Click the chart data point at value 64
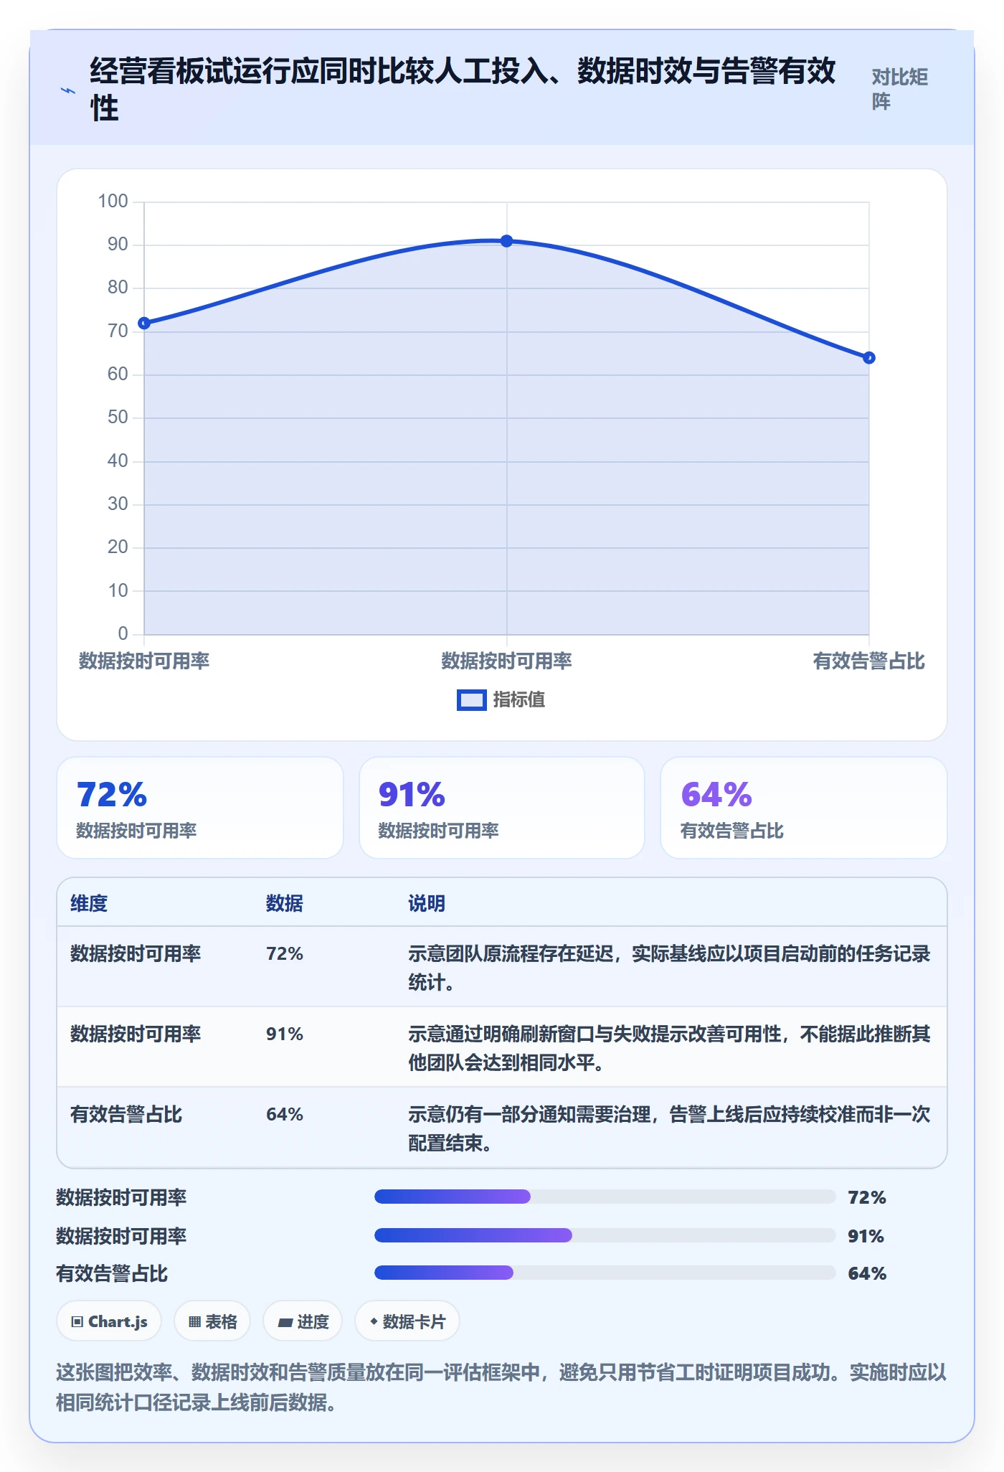This screenshot has height=1472, width=1004. pos(869,358)
